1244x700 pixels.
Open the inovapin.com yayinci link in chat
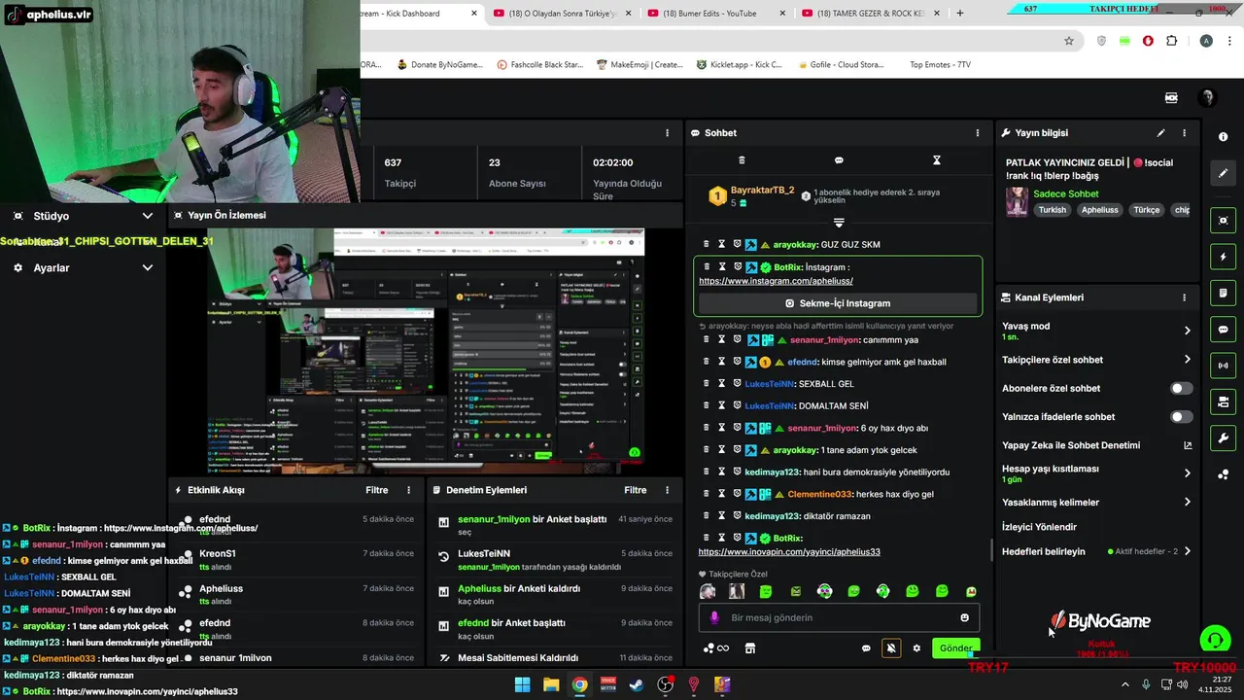tap(789, 552)
